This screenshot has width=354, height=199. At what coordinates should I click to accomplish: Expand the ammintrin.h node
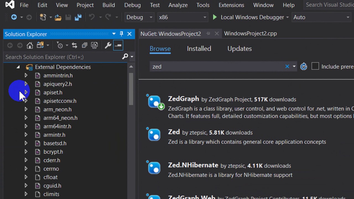[x=26, y=75]
